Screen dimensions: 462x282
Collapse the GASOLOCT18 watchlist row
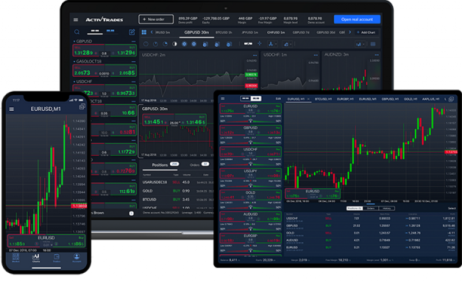(x=74, y=61)
